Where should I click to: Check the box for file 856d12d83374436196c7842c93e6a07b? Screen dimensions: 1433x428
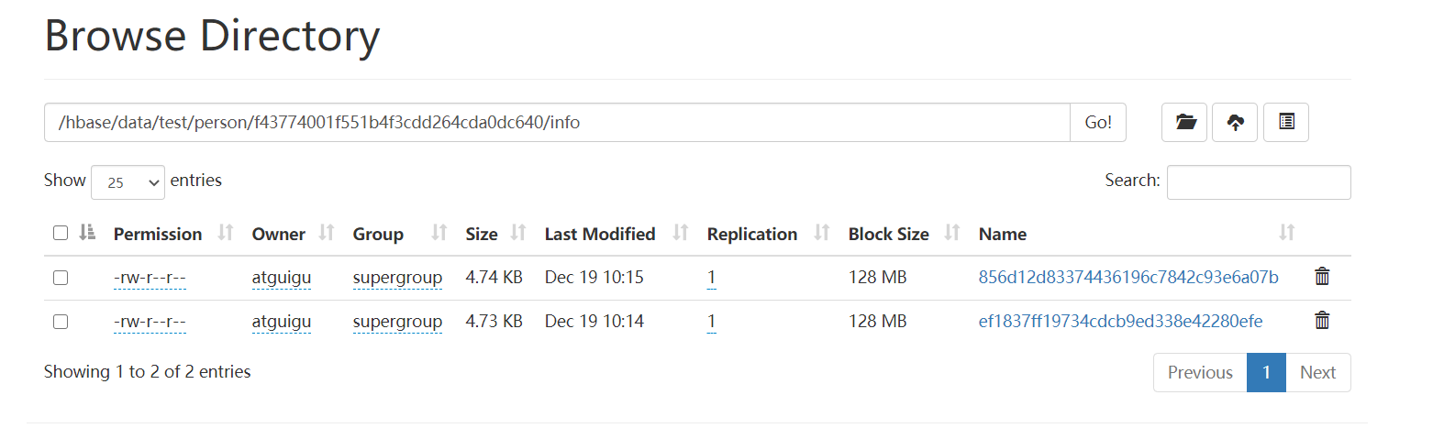(61, 278)
